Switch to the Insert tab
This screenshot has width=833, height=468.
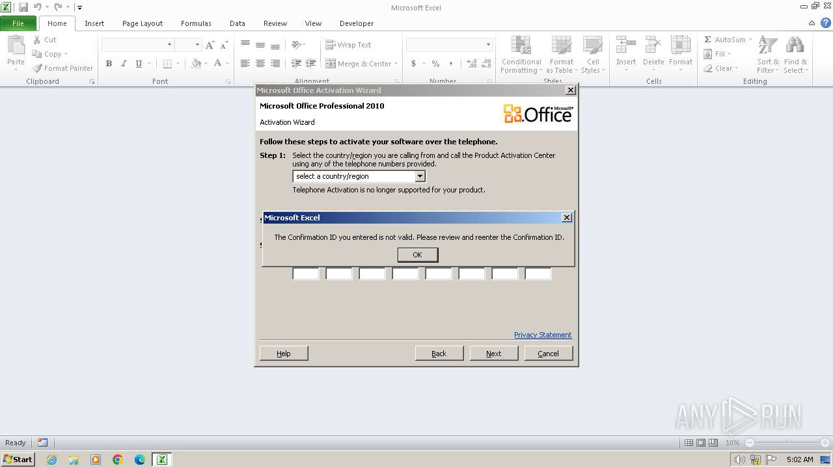[x=94, y=23]
